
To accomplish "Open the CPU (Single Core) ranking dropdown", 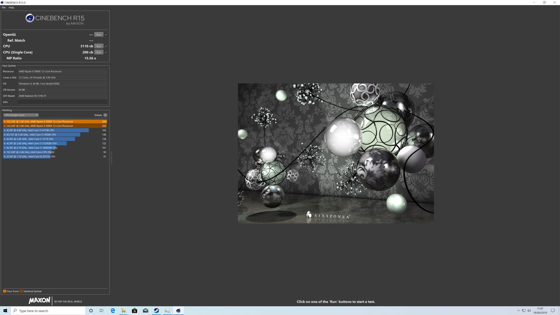I will click(21, 115).
